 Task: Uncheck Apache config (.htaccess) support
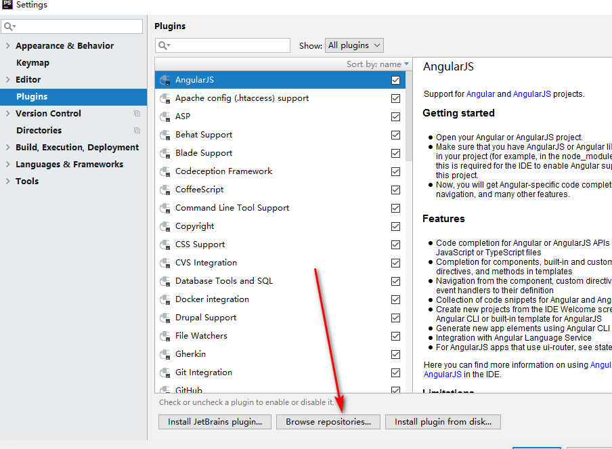396,98
